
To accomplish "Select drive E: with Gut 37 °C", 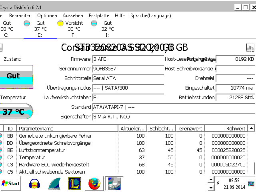I will tap(40, 29).
